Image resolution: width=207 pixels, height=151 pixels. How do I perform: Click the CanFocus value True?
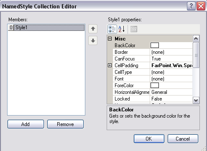(156, 59)
